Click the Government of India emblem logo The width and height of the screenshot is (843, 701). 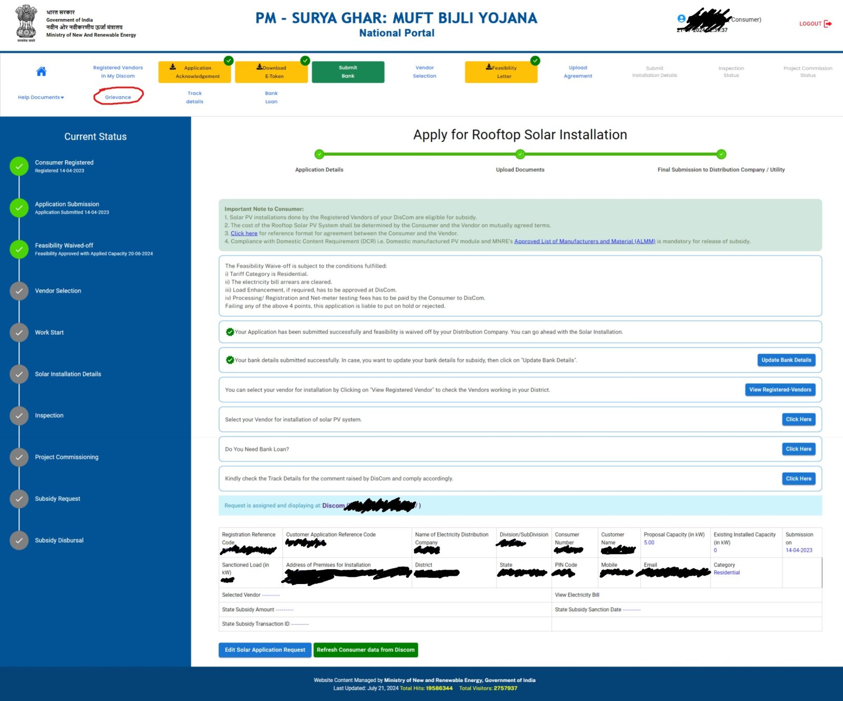pyautogui.click(x=26, y=23)
